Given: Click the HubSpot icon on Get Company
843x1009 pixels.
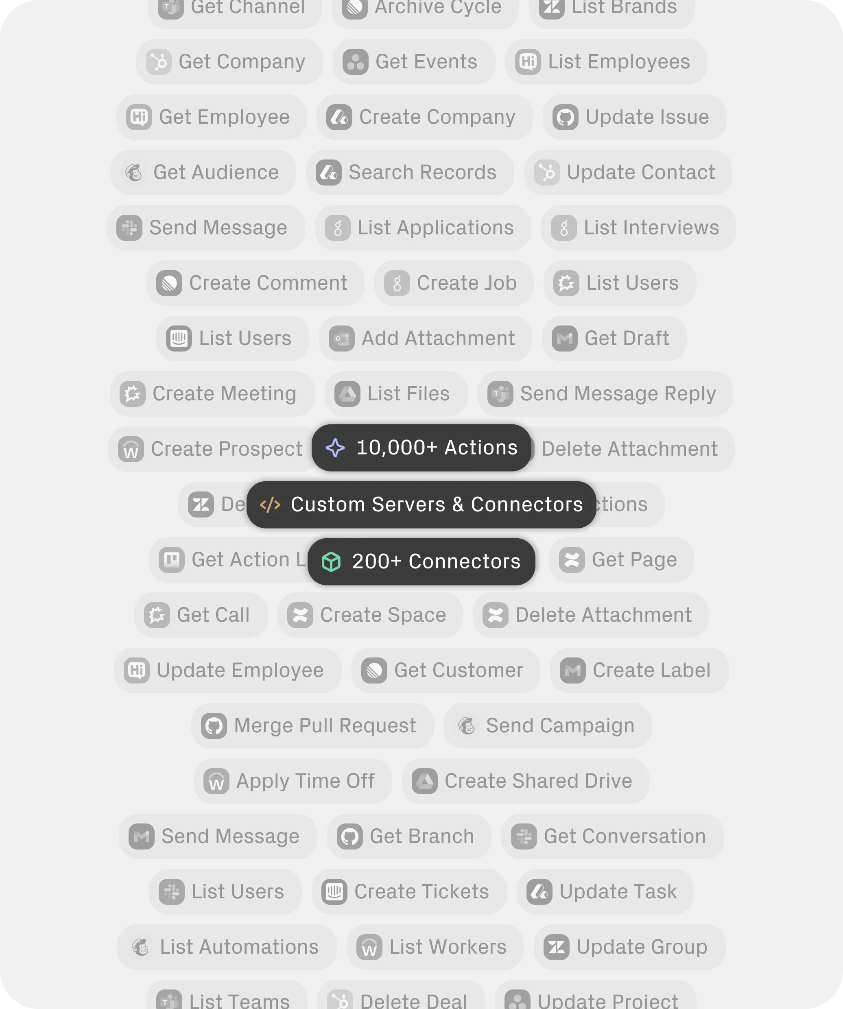Looking at the screenshot, I should click(159, 62).
